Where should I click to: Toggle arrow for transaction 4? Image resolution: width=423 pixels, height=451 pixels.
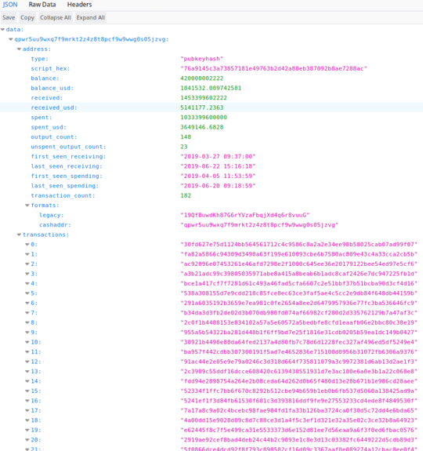(27, 284)
